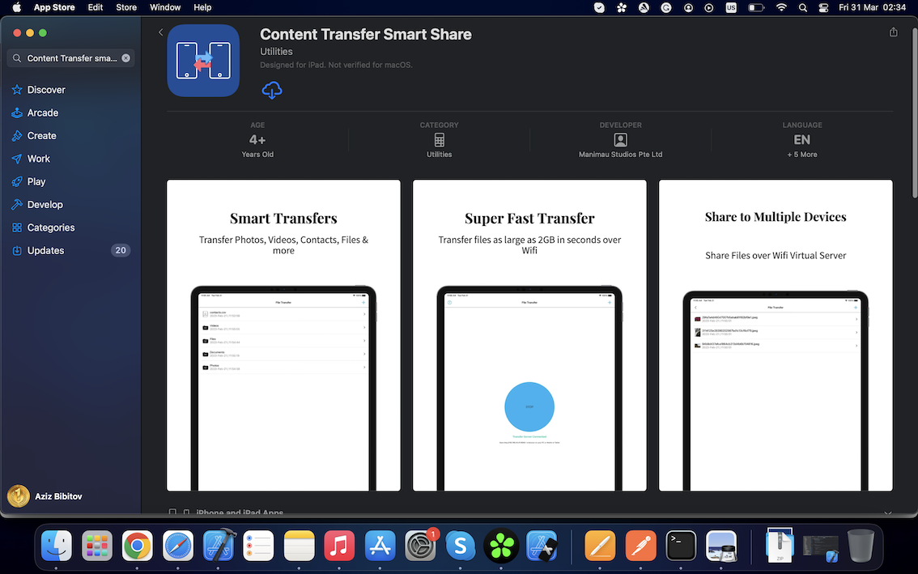
Task: Open Postman from the Dock
Action: tap(640, 546)
